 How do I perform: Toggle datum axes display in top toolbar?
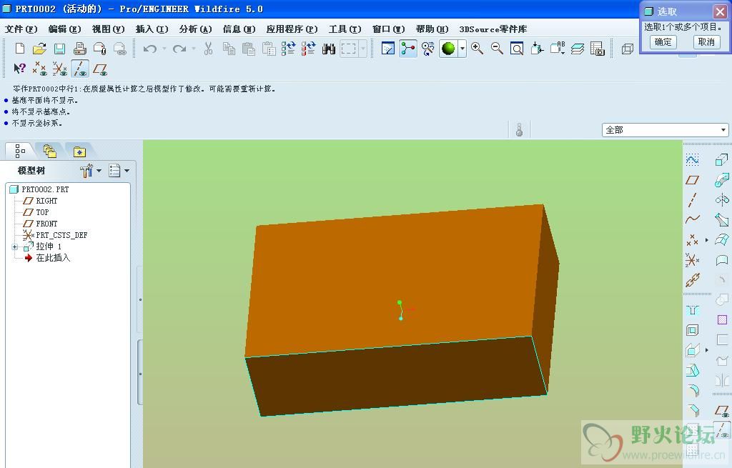[x=80, y=69]
